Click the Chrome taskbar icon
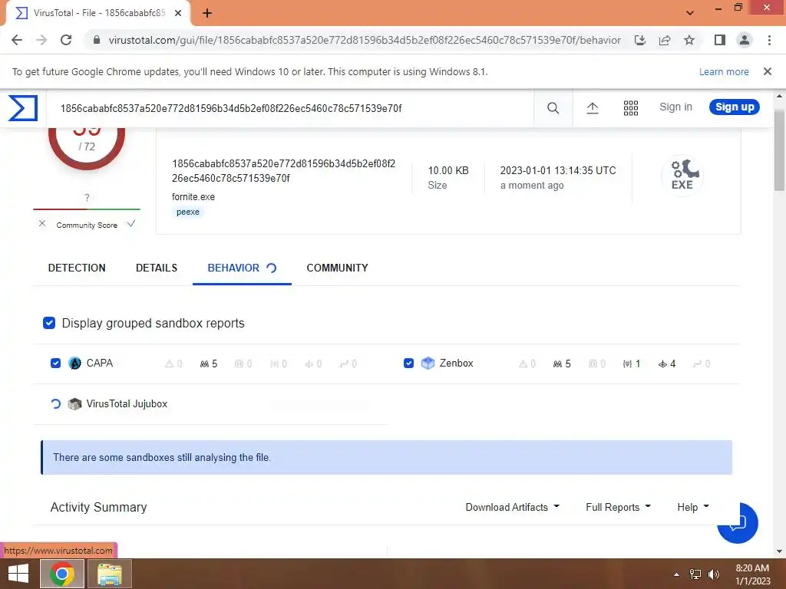This screenshot has width=786, height=589. pos(61,574)
